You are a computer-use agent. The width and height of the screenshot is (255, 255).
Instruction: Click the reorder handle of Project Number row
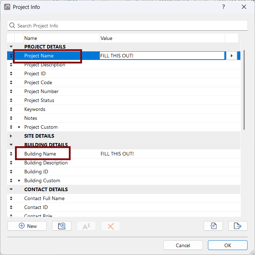click(x=11, y=91)
